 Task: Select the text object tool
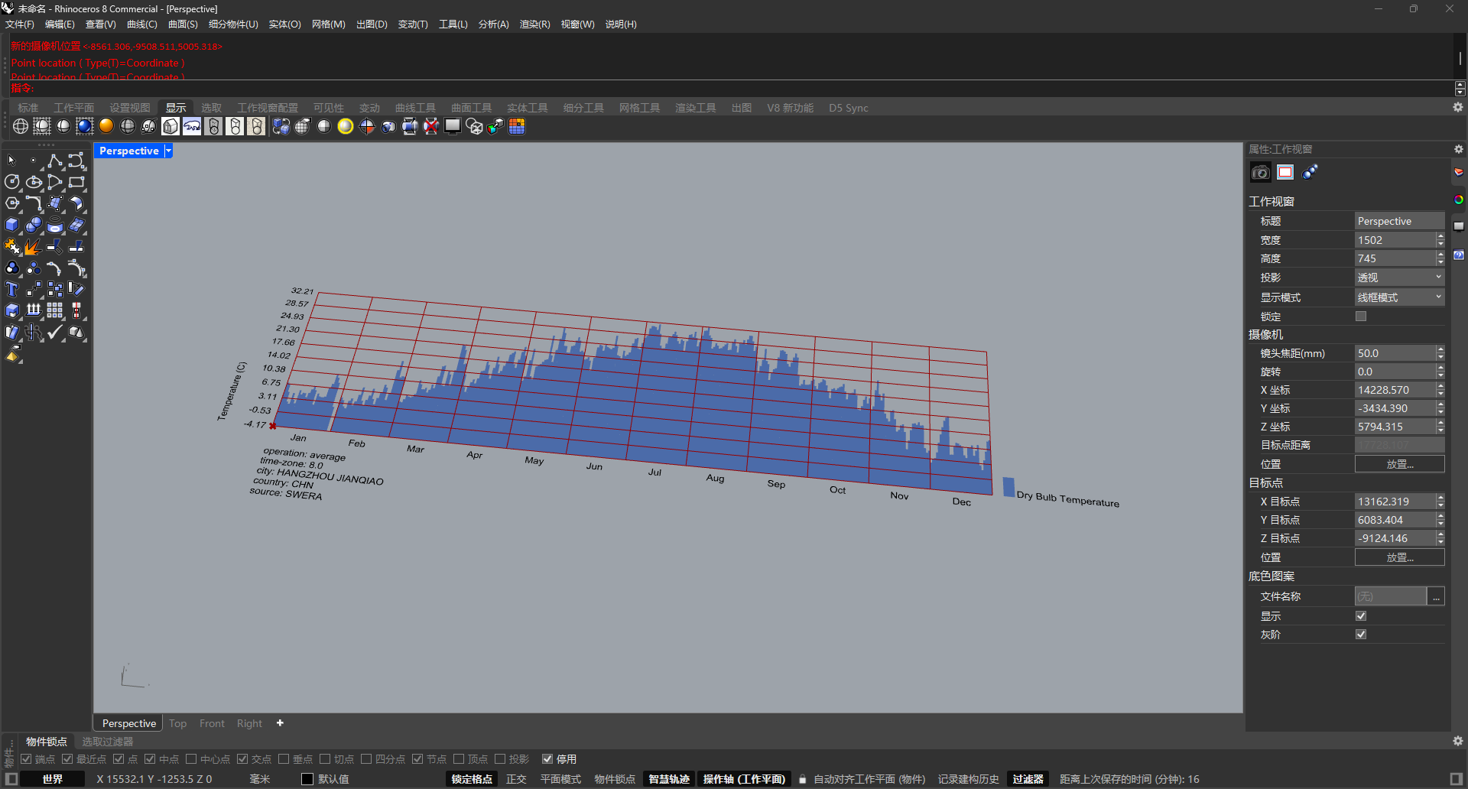(x=12, y=289)
